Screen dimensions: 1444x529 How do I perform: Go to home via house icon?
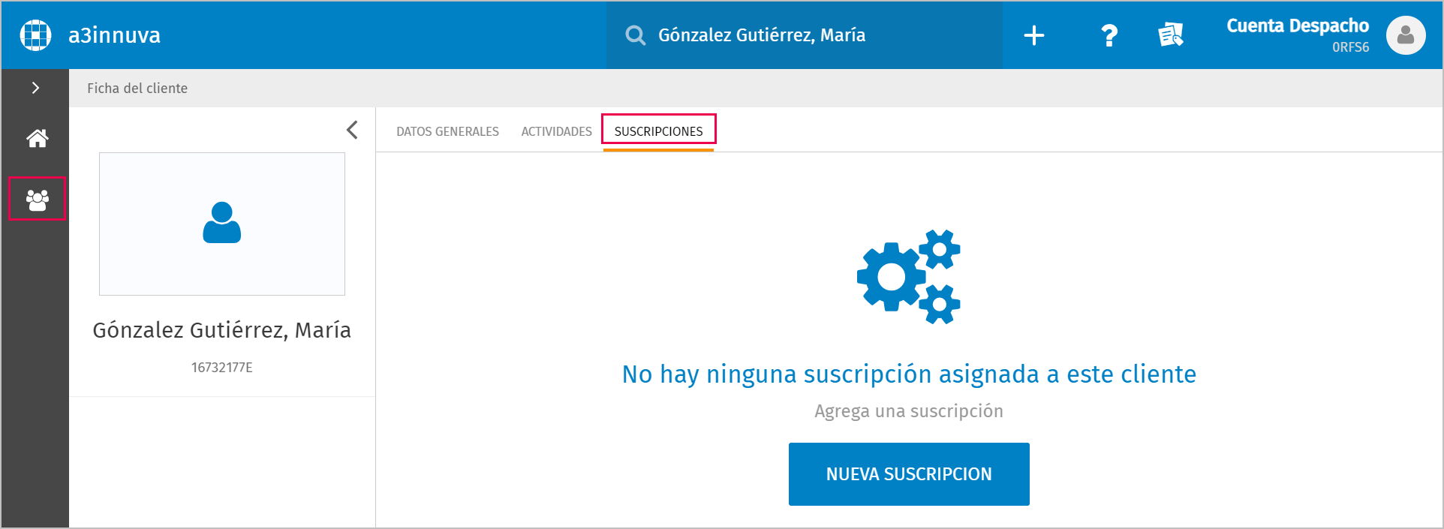pos(38,138)
